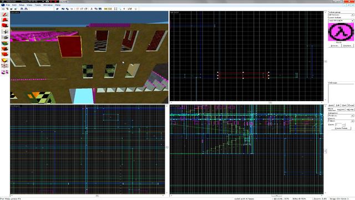Click the Ungroup toolbar icon

point(67,9)
